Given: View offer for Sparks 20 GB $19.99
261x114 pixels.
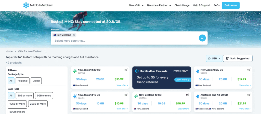Looking at the screenshot, I should pyautogui.click(x=245, y=86).
